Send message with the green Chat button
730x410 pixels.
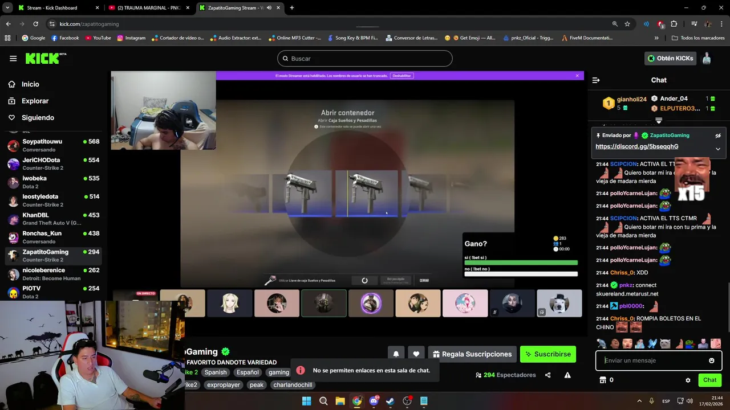pyautogui.click(x=709, y=380)
